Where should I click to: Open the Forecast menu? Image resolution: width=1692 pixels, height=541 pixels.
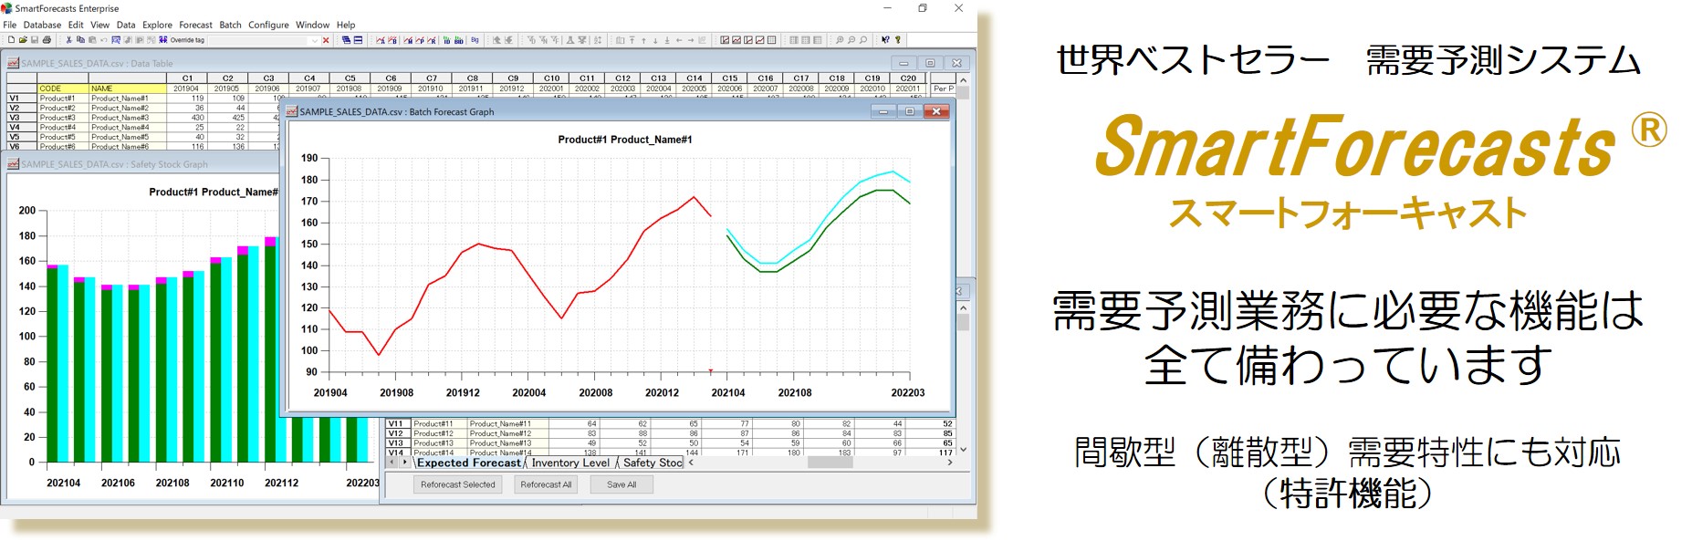(x=195, y=25)
